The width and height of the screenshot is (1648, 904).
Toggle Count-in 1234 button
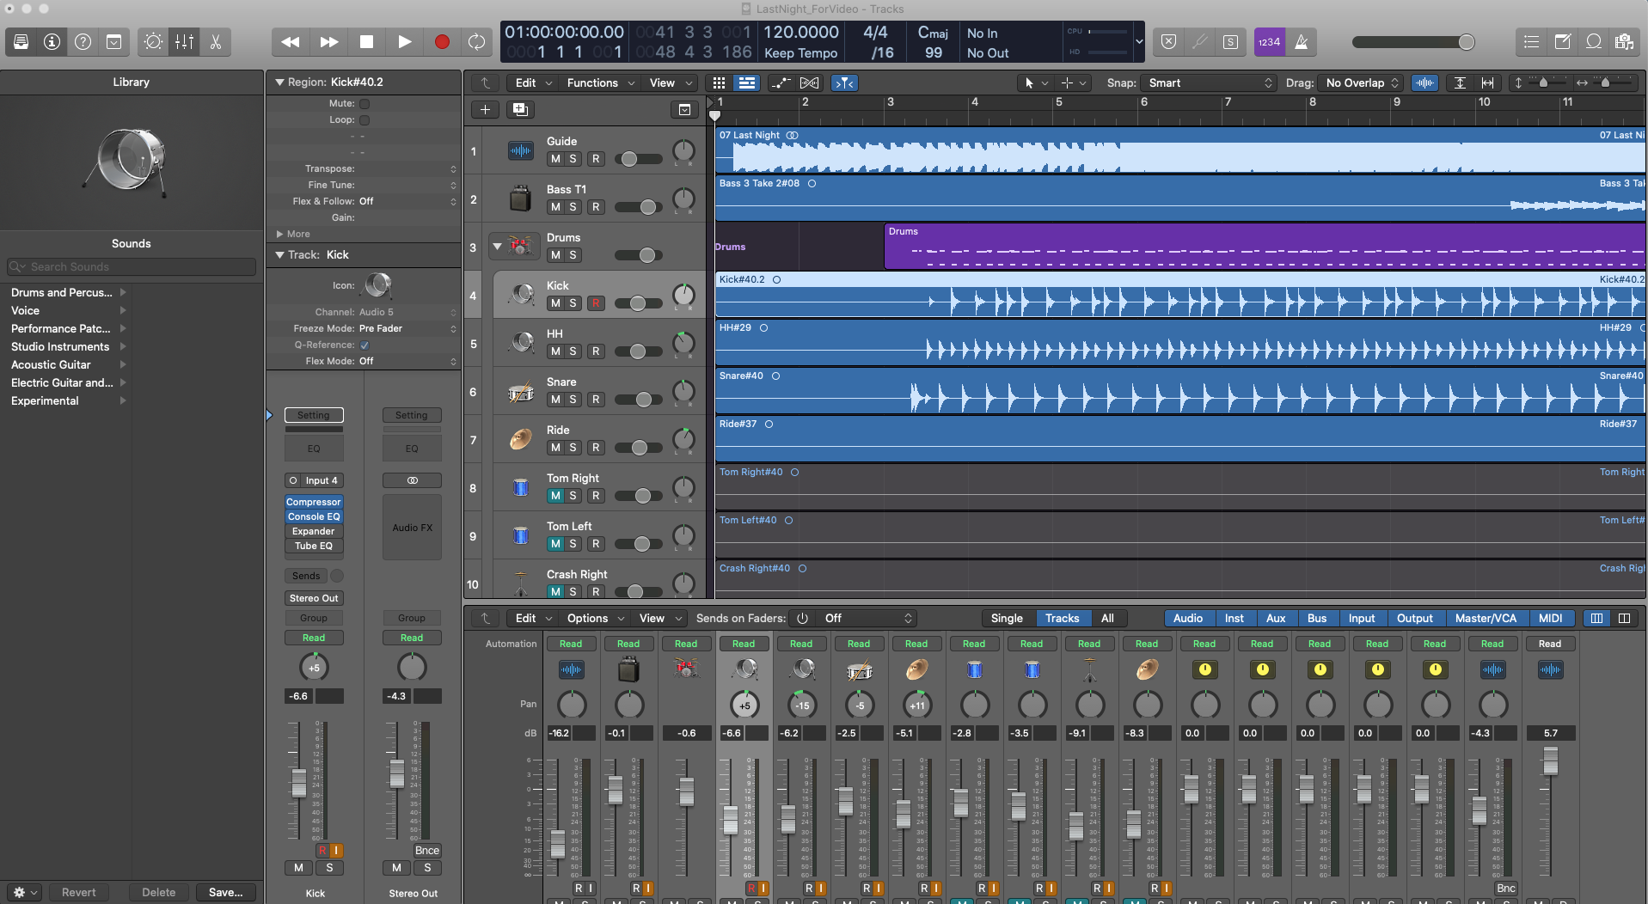tap(1269, 41)
